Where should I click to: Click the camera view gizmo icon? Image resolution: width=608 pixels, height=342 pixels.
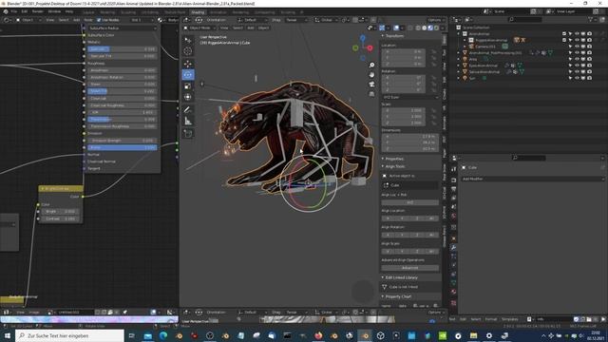click(x=371, y=85)
